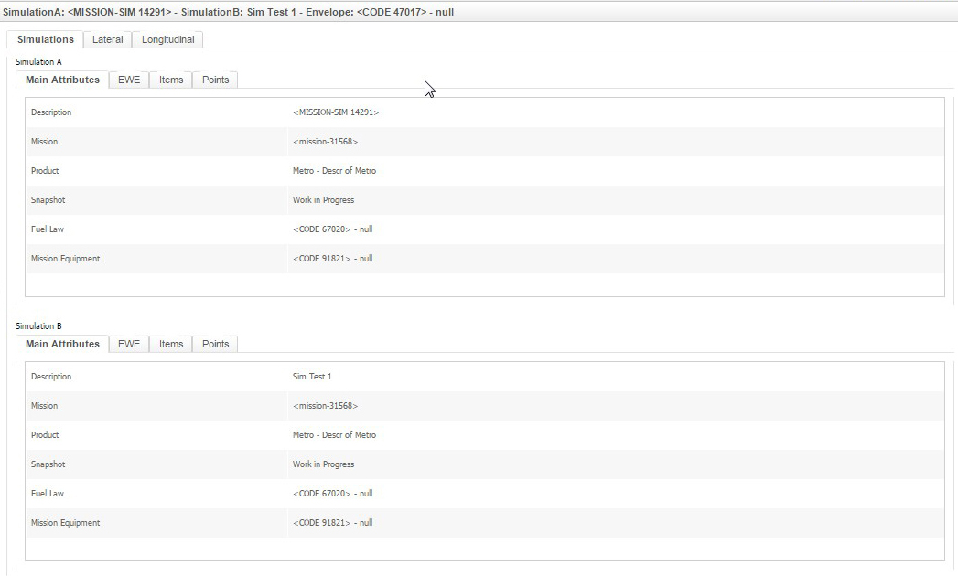Click Mission Equipment label in Simulation A
This screenshot has width=958, height=576.
tap(65, 259)
